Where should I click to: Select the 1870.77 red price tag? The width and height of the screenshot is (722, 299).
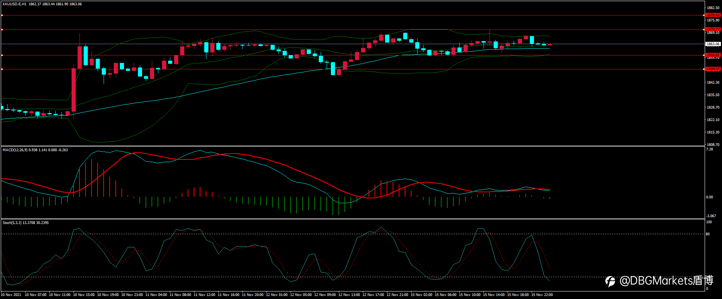click(713, 29)
